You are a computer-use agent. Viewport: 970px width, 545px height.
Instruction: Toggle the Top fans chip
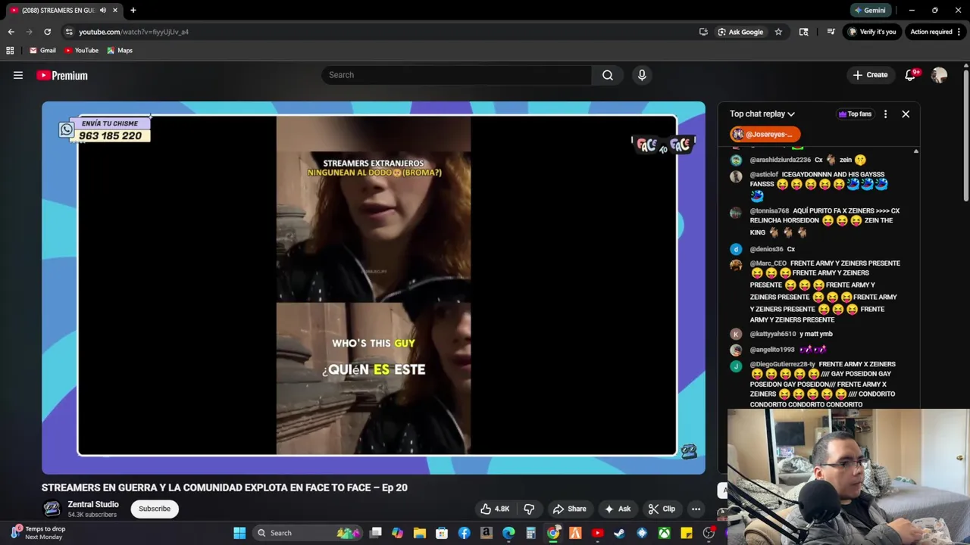click(x=855, y=114)
